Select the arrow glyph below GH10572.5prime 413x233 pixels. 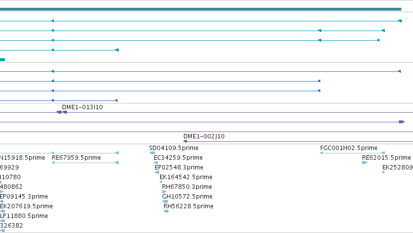pyautogui.click(x=165, y=201)
